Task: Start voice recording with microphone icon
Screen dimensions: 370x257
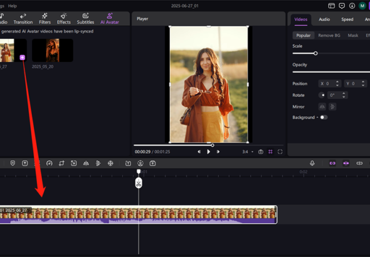Action: 312,163
